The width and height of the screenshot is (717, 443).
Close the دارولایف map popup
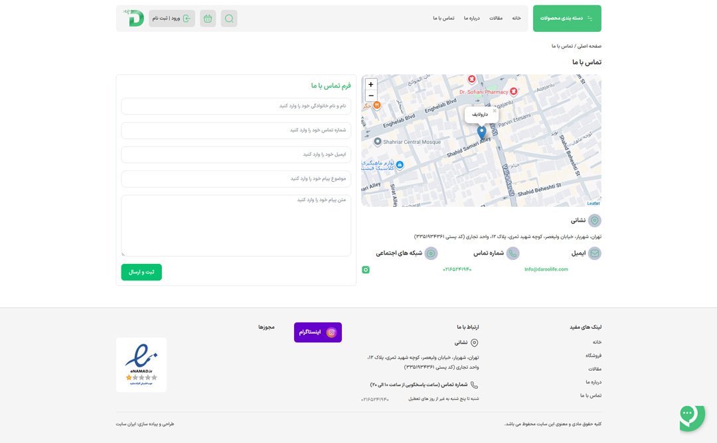tap(495, 111)
